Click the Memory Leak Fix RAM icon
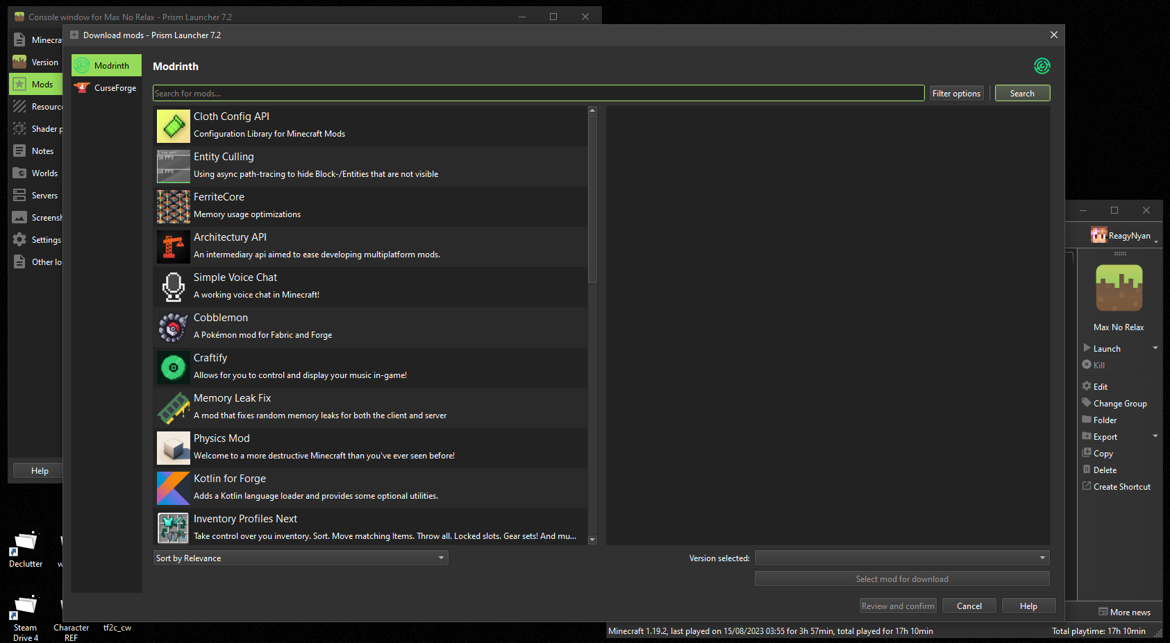Viewport: 1170px width, 643px height. (x=174, y=408)
